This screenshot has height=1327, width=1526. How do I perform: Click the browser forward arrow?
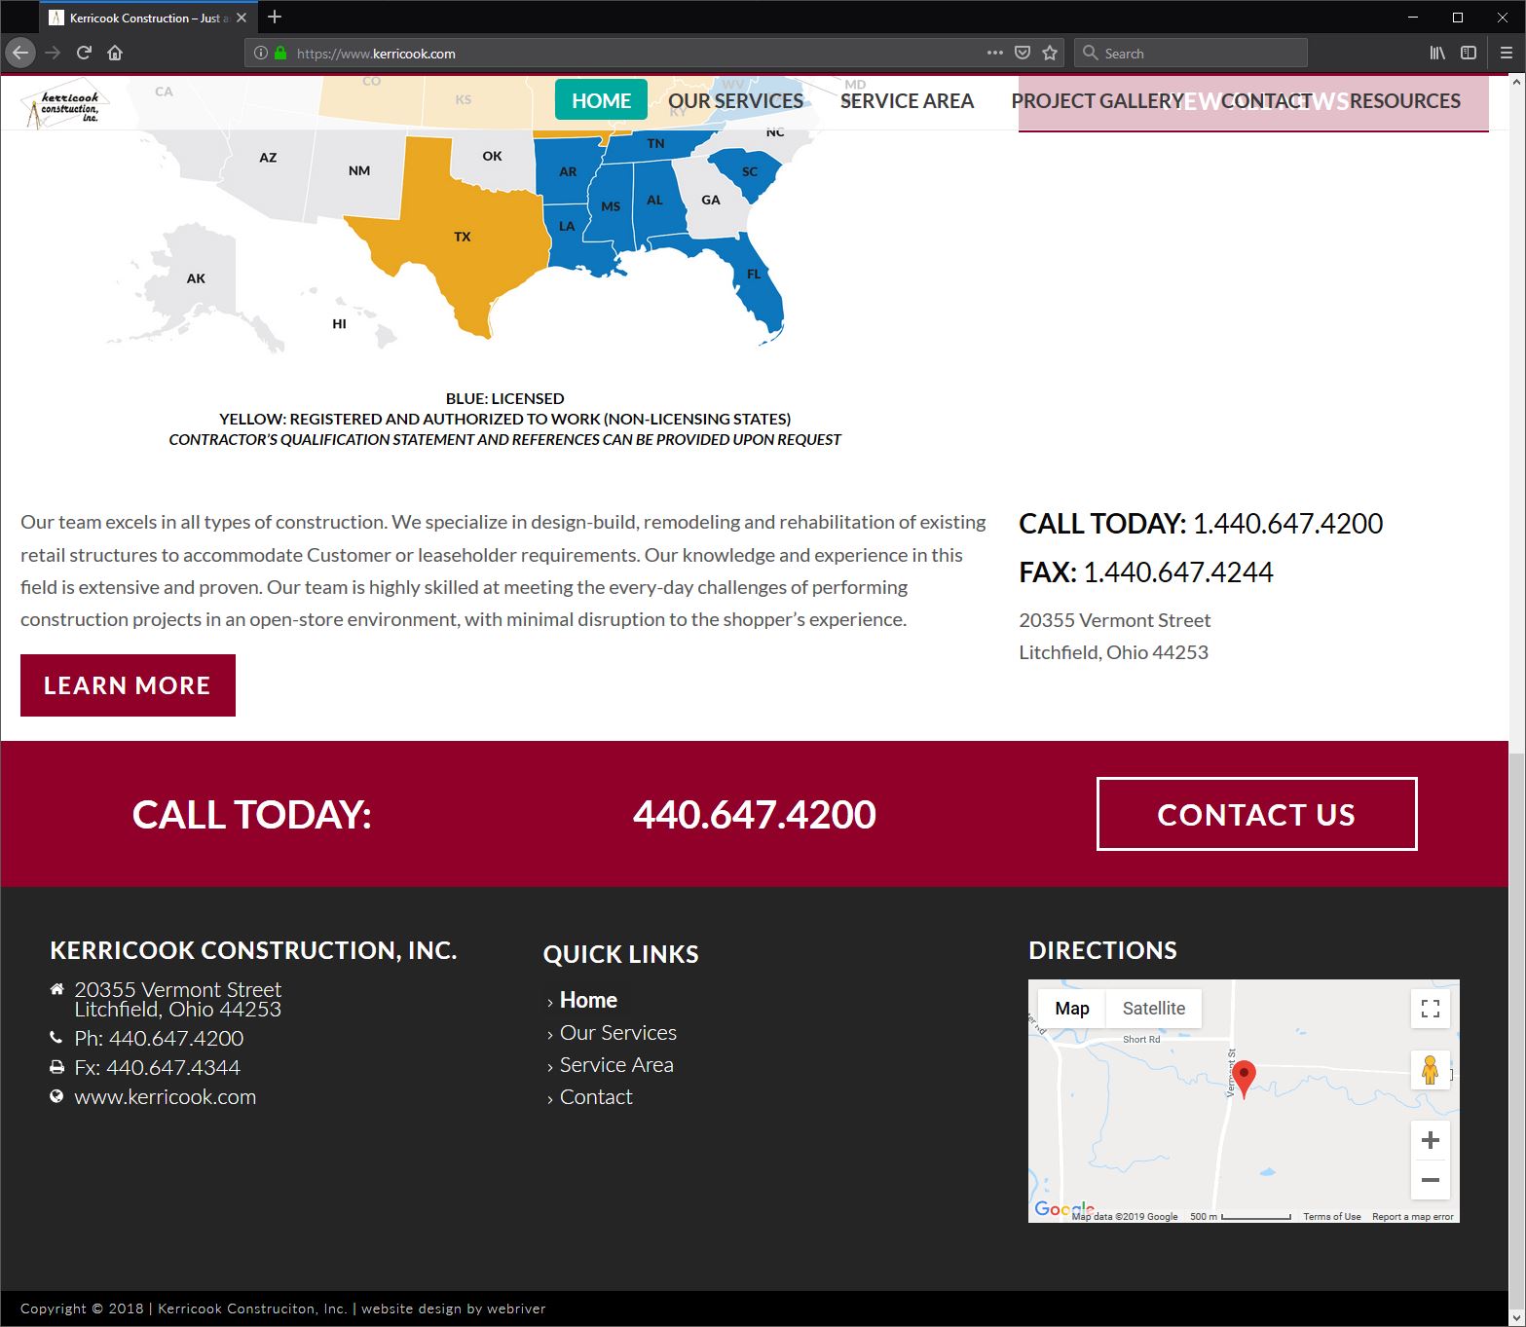[53, 53]
